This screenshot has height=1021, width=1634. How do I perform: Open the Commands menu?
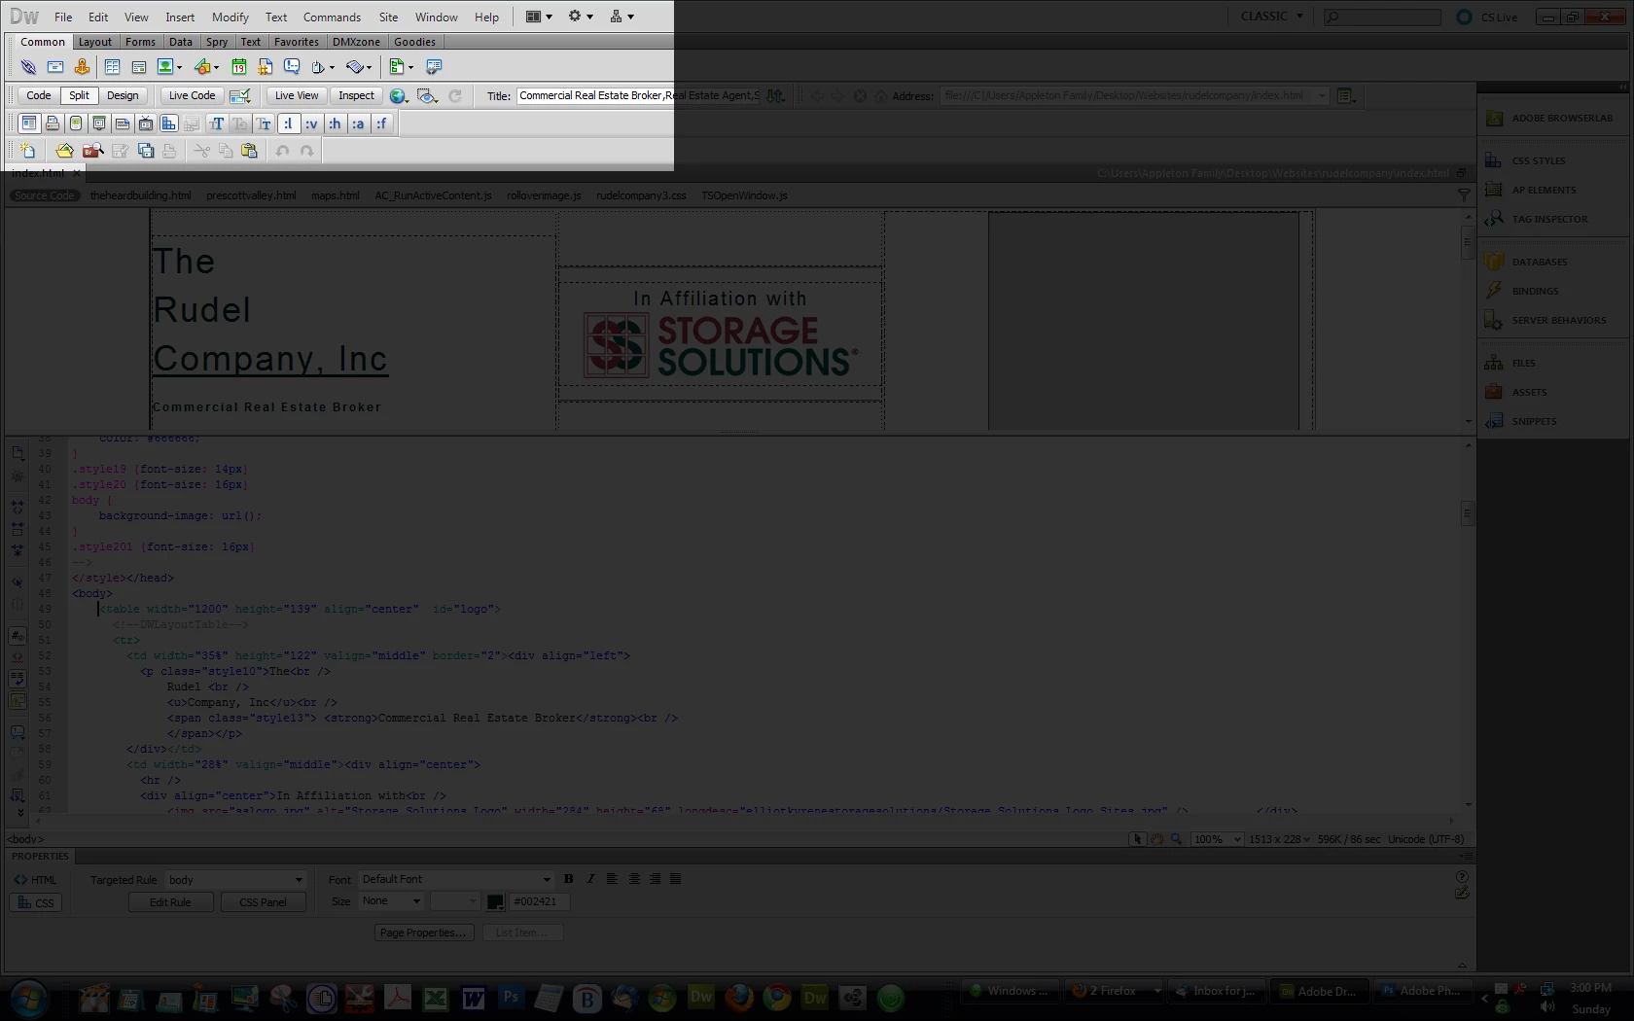pos(332,17)
